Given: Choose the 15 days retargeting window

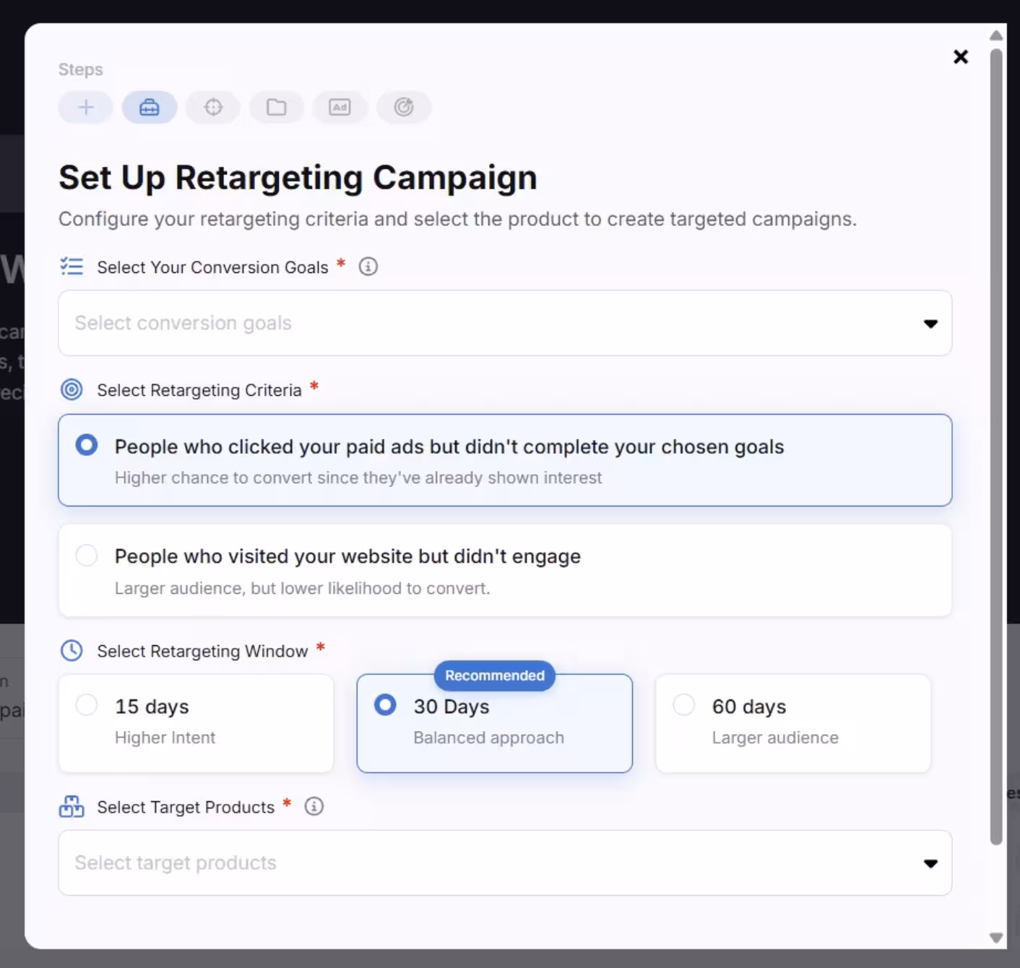Looking at the screenshot, I should coord(196,723).
